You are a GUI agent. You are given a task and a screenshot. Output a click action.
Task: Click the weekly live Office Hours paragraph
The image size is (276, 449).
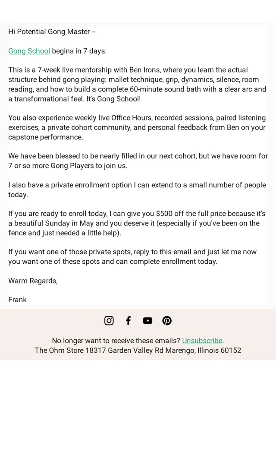click(137, 127)
